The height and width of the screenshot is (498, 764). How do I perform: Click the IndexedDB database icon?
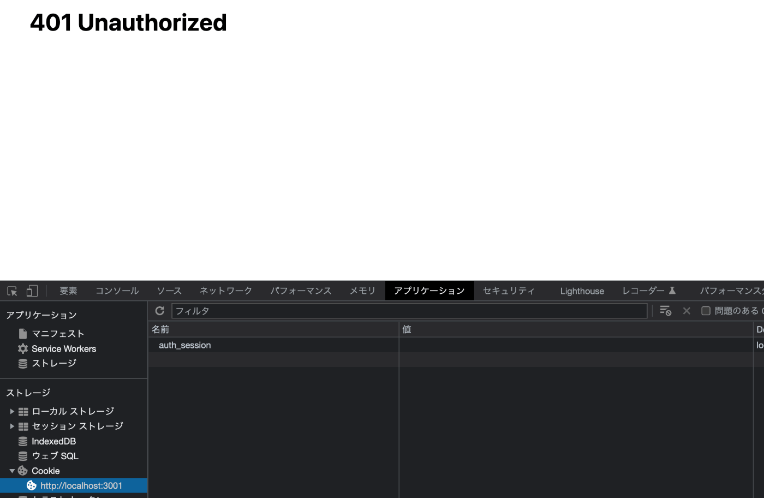[x=23, y=441]
